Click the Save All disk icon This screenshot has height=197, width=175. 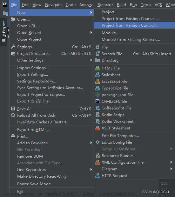[x=13, y=108]
